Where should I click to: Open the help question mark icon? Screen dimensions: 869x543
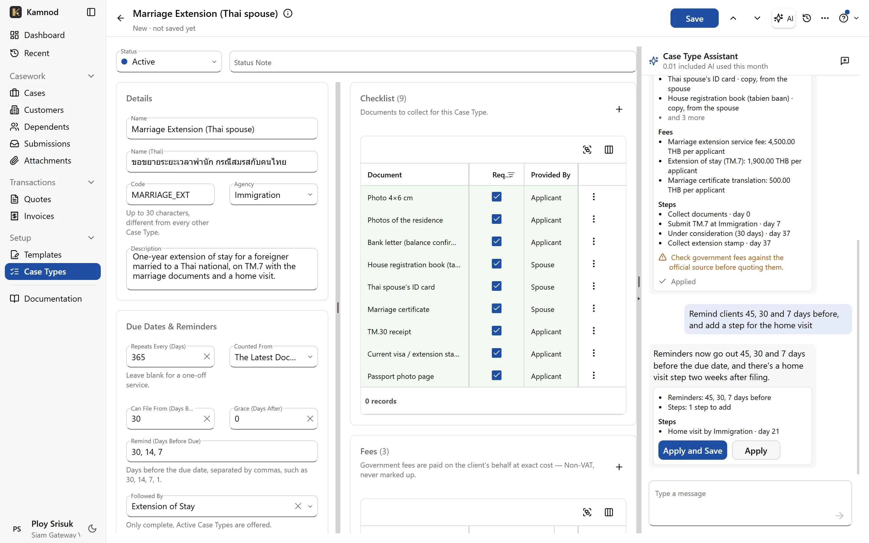pos(844,18)
